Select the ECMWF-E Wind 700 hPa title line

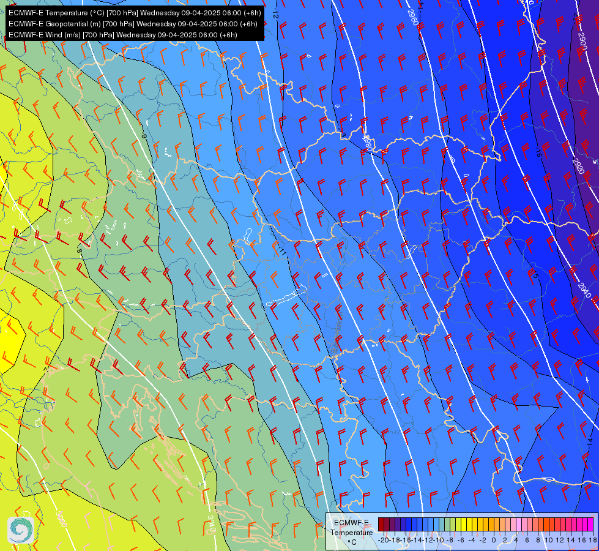tap(122, 35)
